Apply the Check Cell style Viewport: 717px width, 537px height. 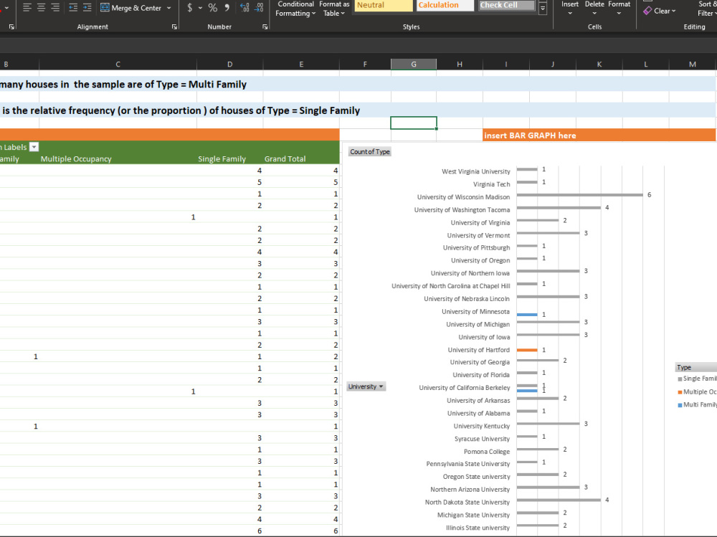506,5
